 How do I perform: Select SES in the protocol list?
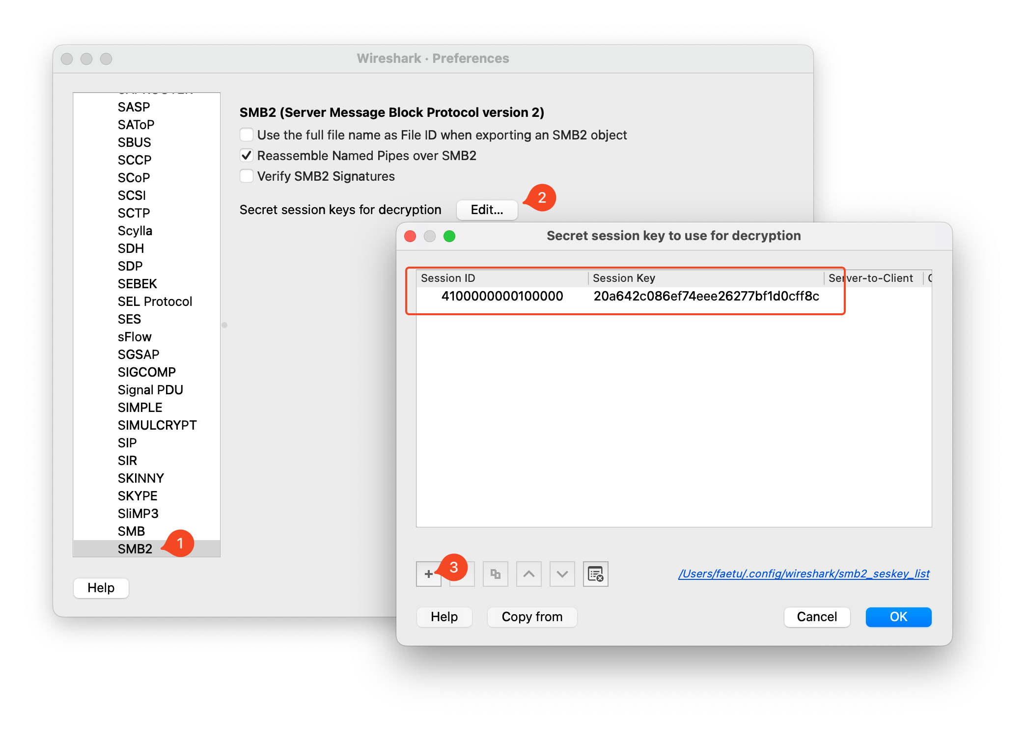tap(146, 319)
